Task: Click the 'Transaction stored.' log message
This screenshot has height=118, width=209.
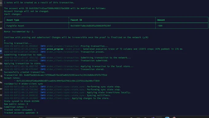Action: tap(93, 69)
